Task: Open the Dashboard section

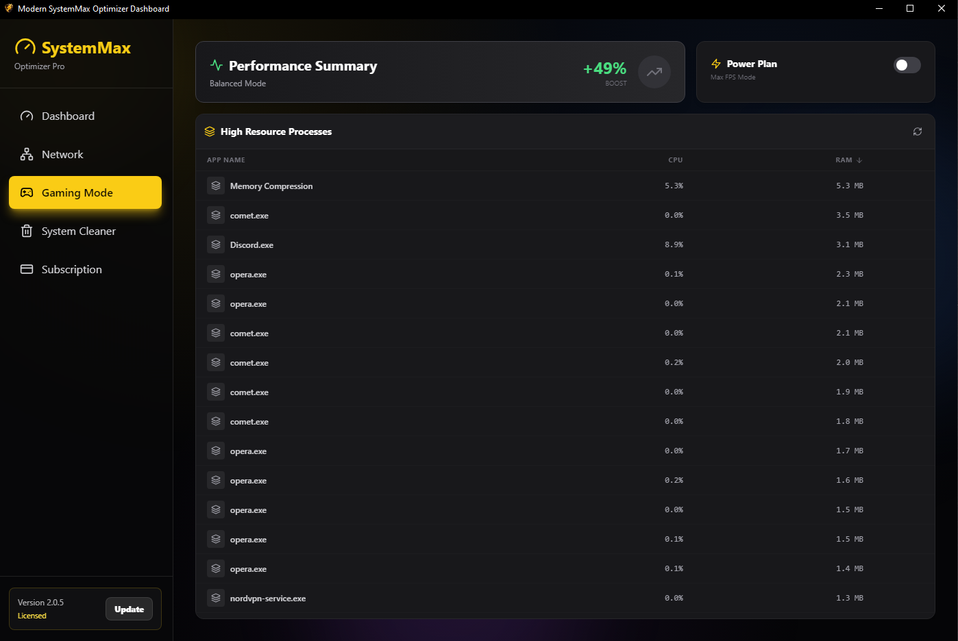Action: pyautogui.click(x=85, y=116)
